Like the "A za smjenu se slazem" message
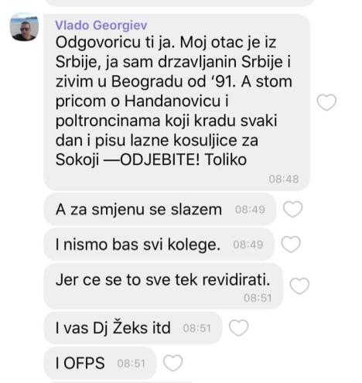The width and height of the screenshot is (362, 383). pyautogui.click(x=292, y=209)
